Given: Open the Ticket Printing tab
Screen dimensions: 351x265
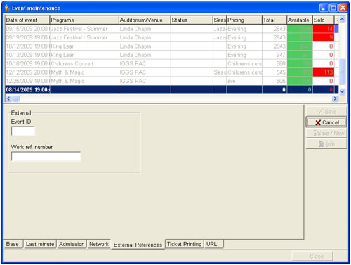Looking at the screenshot, I should (185, 244).
